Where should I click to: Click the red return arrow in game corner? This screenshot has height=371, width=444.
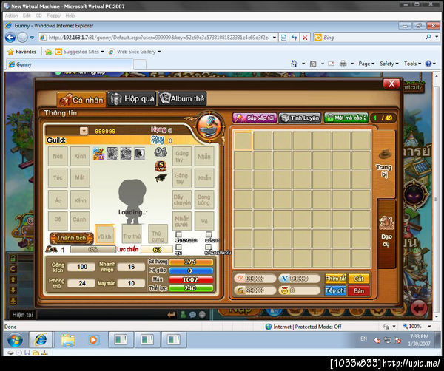pos(419,308)
